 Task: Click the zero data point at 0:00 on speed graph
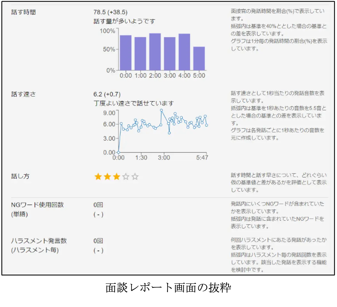[x=118, y=152]
